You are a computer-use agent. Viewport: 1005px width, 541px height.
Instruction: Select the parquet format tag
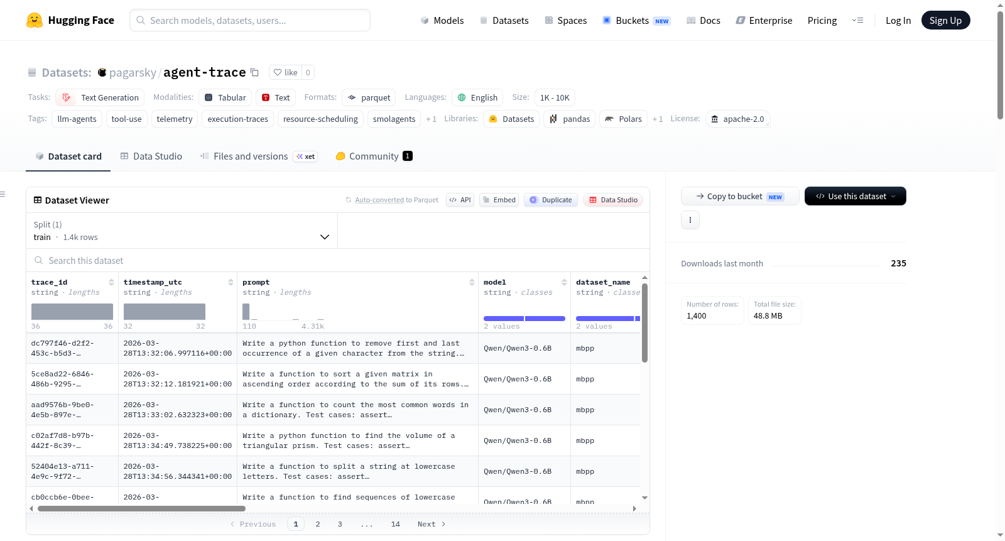tap(369, 97)
